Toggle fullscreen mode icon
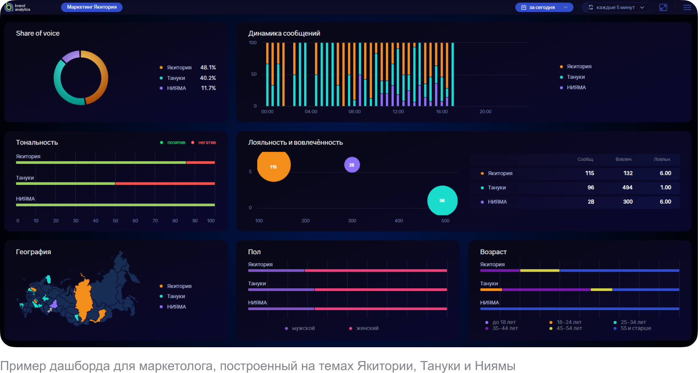The height and width of the screenshot is (373, 698). pos(663,7)
